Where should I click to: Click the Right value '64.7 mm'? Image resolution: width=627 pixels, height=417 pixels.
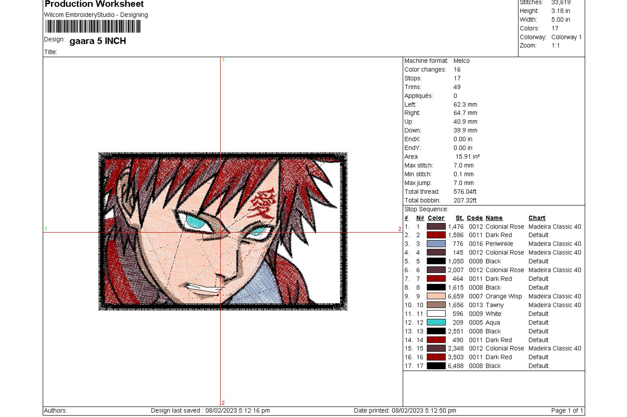pyautogui.click(x=465, y=113)
